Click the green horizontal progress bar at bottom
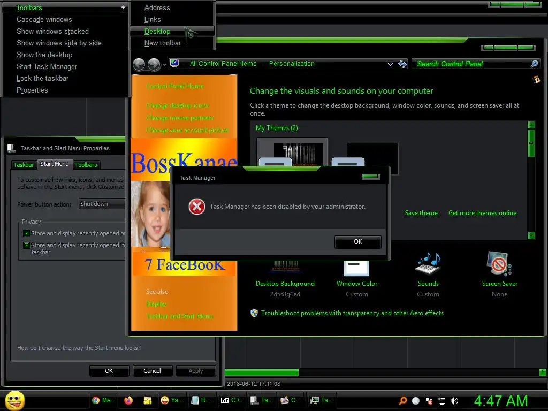The height and width of the screenshot is (411, 548). (261, 372)
